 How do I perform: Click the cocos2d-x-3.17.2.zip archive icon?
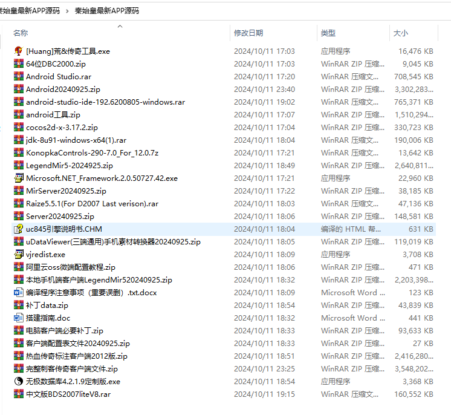19,127
